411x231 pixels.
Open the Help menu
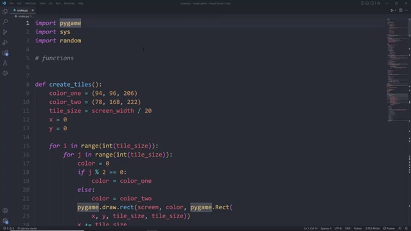[80, 3]
